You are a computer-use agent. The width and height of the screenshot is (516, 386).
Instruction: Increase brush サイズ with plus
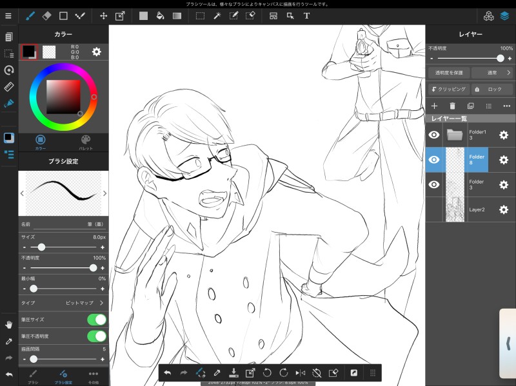103,247
